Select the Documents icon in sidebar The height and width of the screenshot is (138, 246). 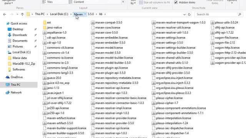point(10,41)
